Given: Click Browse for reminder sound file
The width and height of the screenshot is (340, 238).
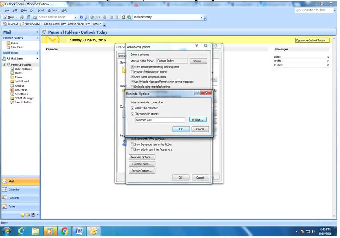Looking at the screenshot, I should pyautogui.click(x=198, y=120).
